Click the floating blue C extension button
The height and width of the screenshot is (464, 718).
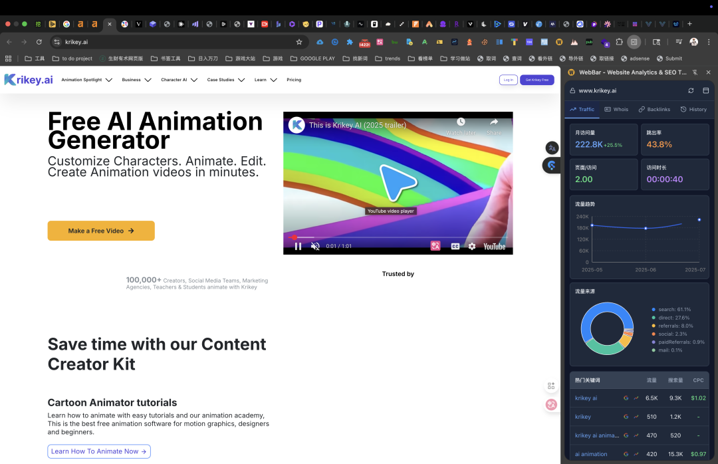(551, 166)
